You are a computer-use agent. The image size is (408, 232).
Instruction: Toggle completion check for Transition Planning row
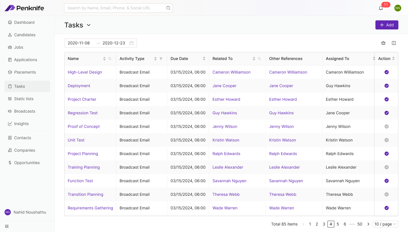pos(386,194)
